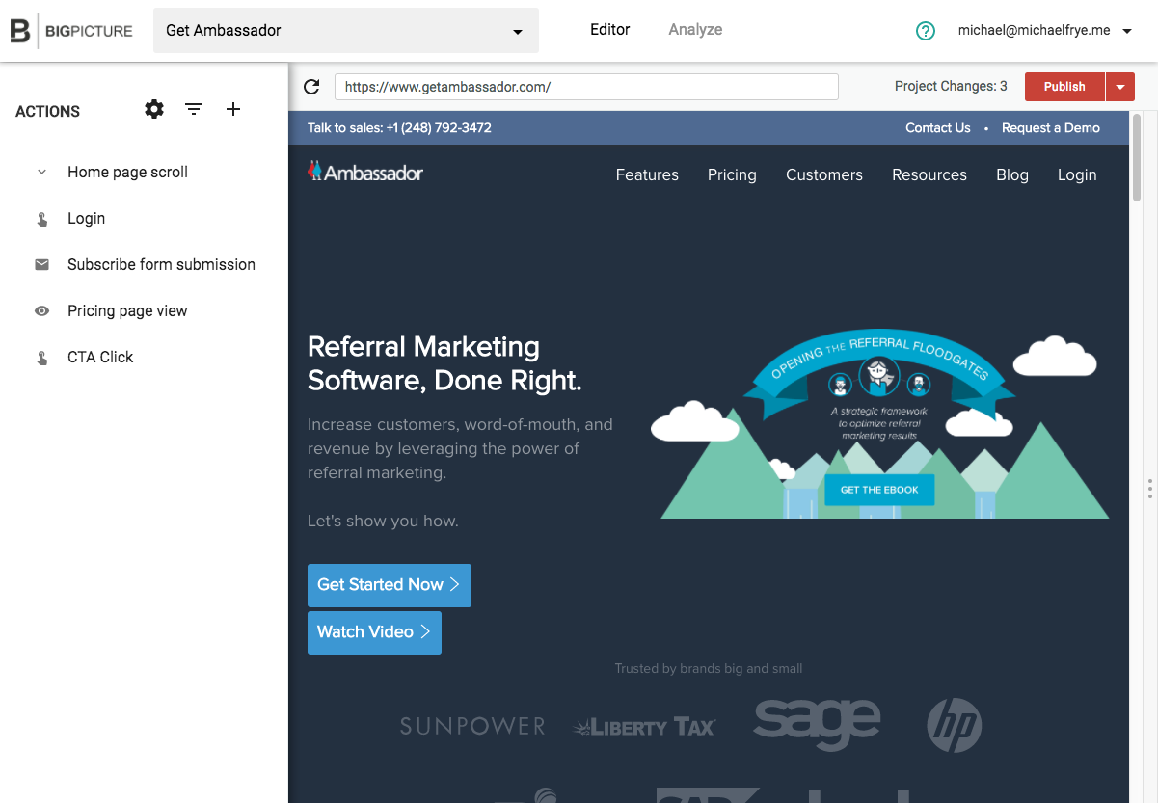Screen dimensions: 1158x803
Task: Open the Get Ambassador project dropdown
Action: [346, 31]
